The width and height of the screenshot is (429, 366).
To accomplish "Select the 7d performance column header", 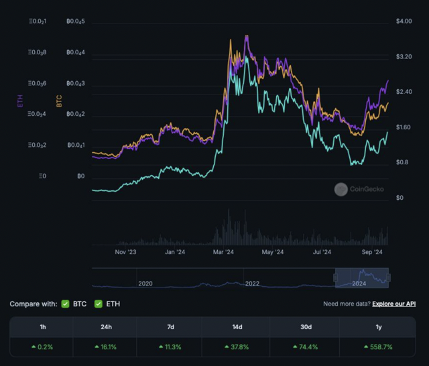I will tap(170, 328).
